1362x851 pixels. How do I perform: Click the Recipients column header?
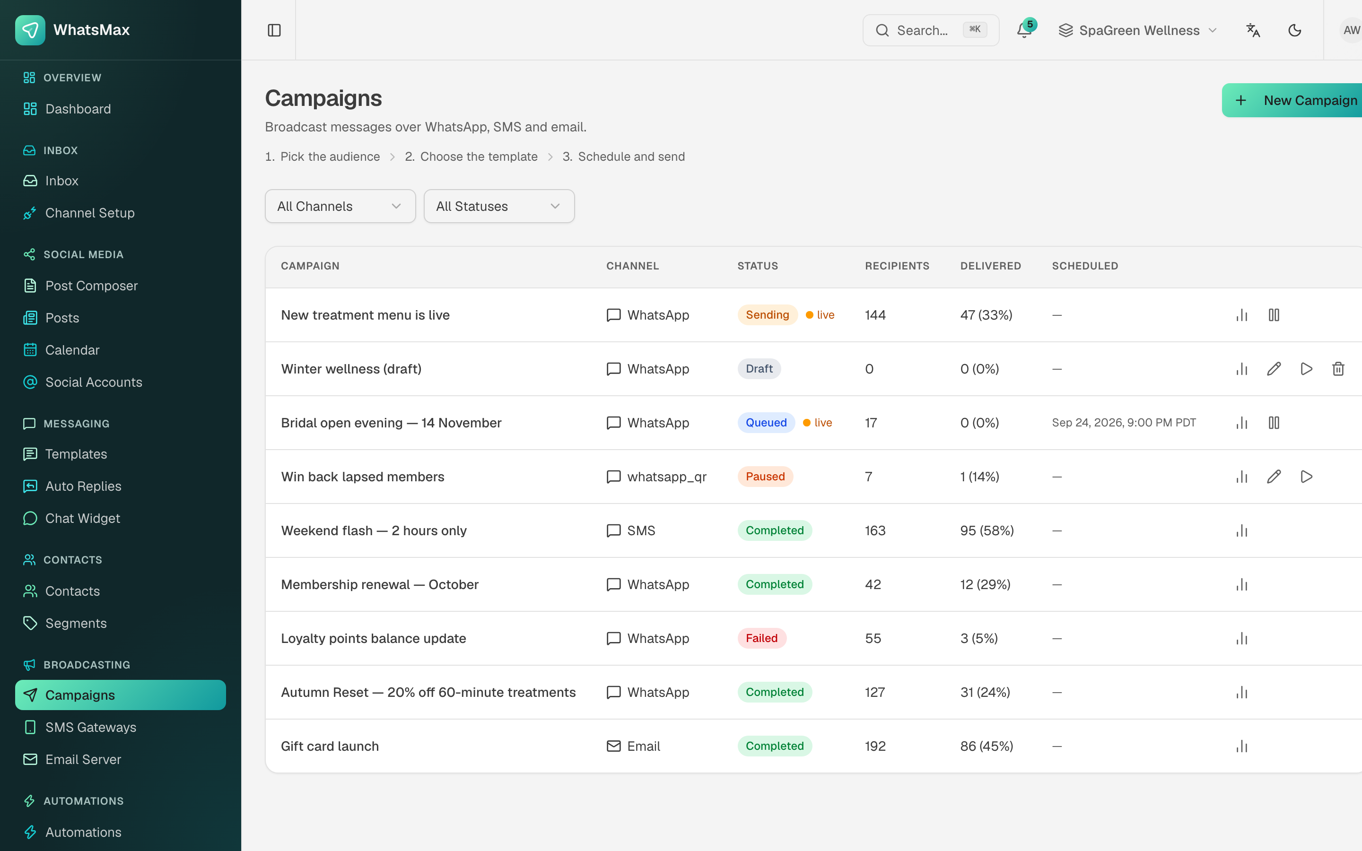(x=897, y=266)
